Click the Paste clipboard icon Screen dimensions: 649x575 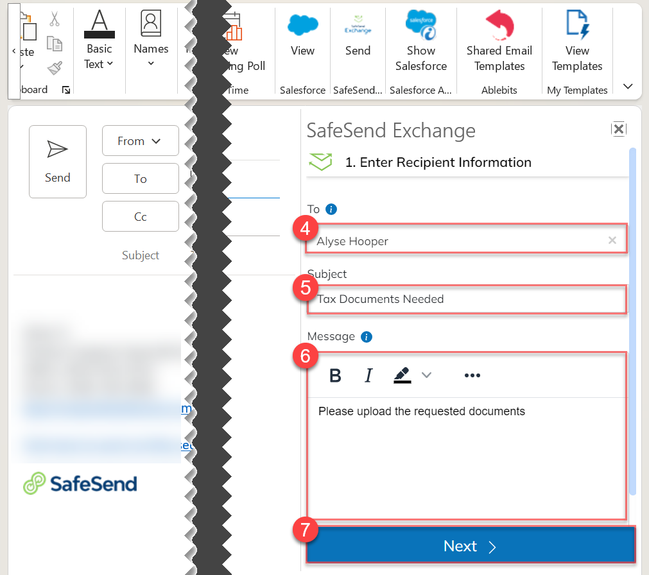(x=29, y=26)
